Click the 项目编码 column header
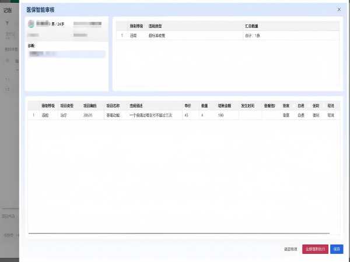The width and height of the screenshot is (350, 262). pyautogui.click(x=89, y=107)
